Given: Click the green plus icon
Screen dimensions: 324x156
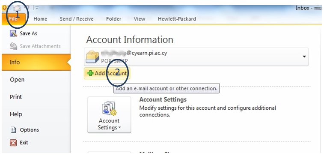Looking at the screenshot, I should [90, 73].
